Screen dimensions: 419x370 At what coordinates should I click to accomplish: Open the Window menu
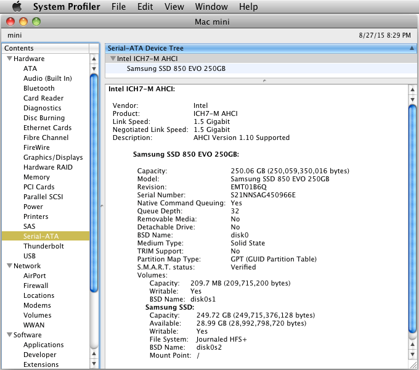pos(211,6)
